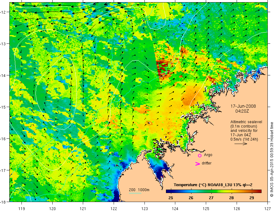
Task: Click the color bar value 29
Action: tap(252, 198)
